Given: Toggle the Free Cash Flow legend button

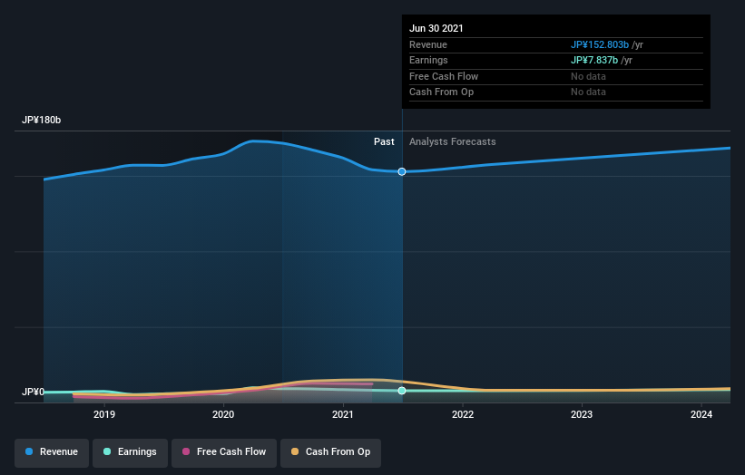Looking at the screenshot, I should (224, 452).
